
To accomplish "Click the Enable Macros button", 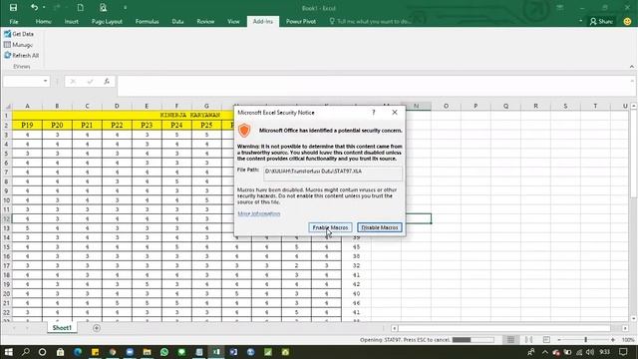I will pyautogui.click(x=330, y=227).
